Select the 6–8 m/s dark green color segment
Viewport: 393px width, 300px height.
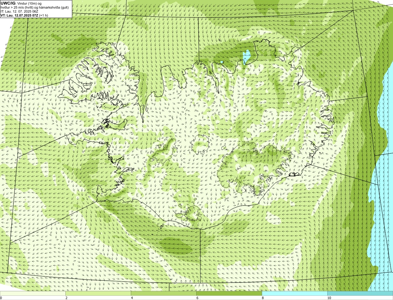pyautogui.click(x=229, y=294)
